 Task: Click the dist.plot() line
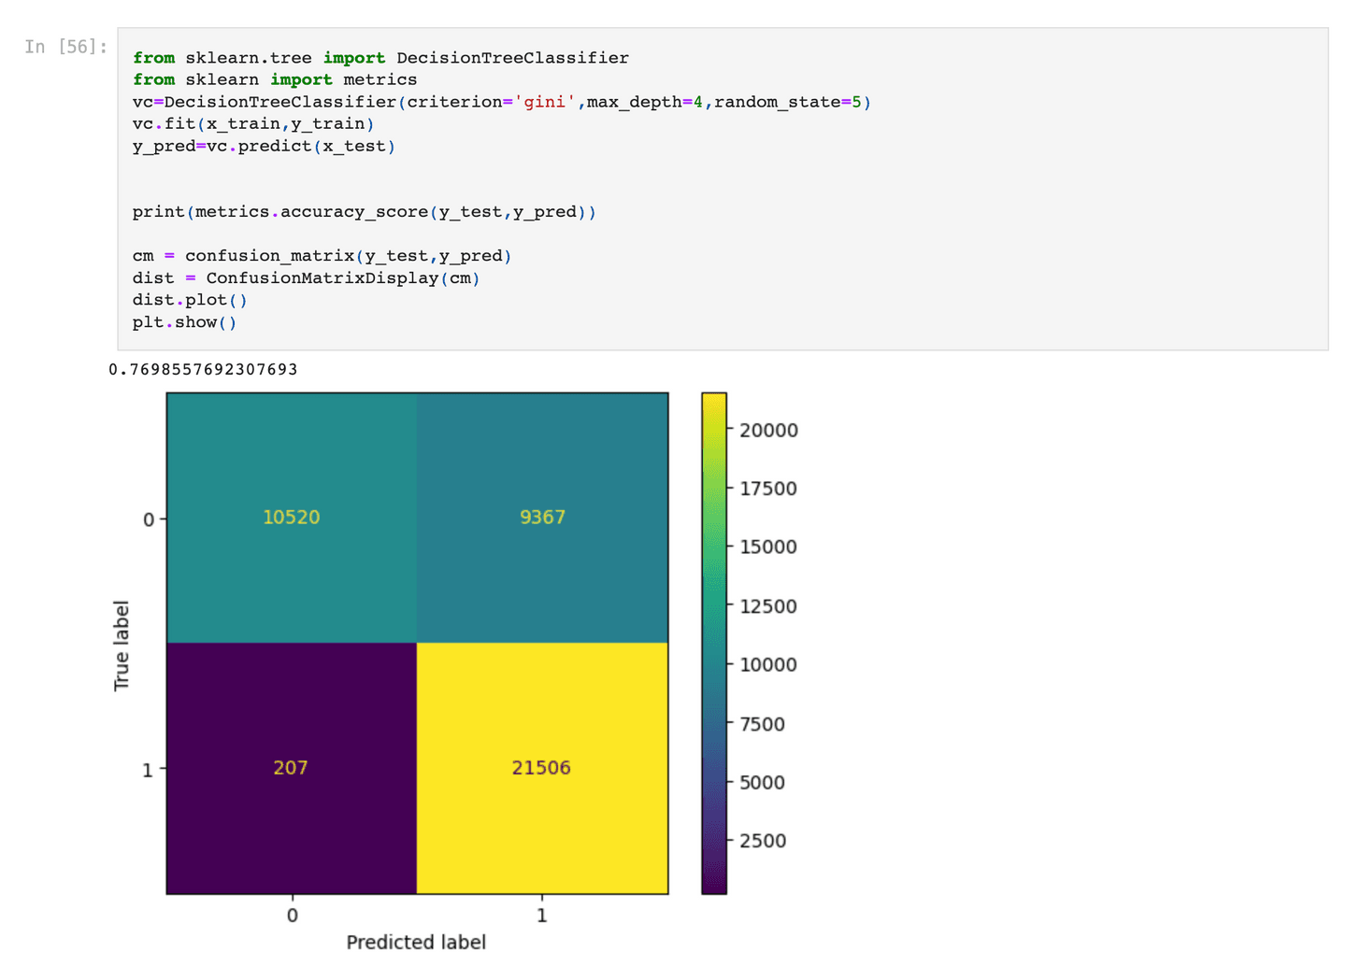point(190,300)
